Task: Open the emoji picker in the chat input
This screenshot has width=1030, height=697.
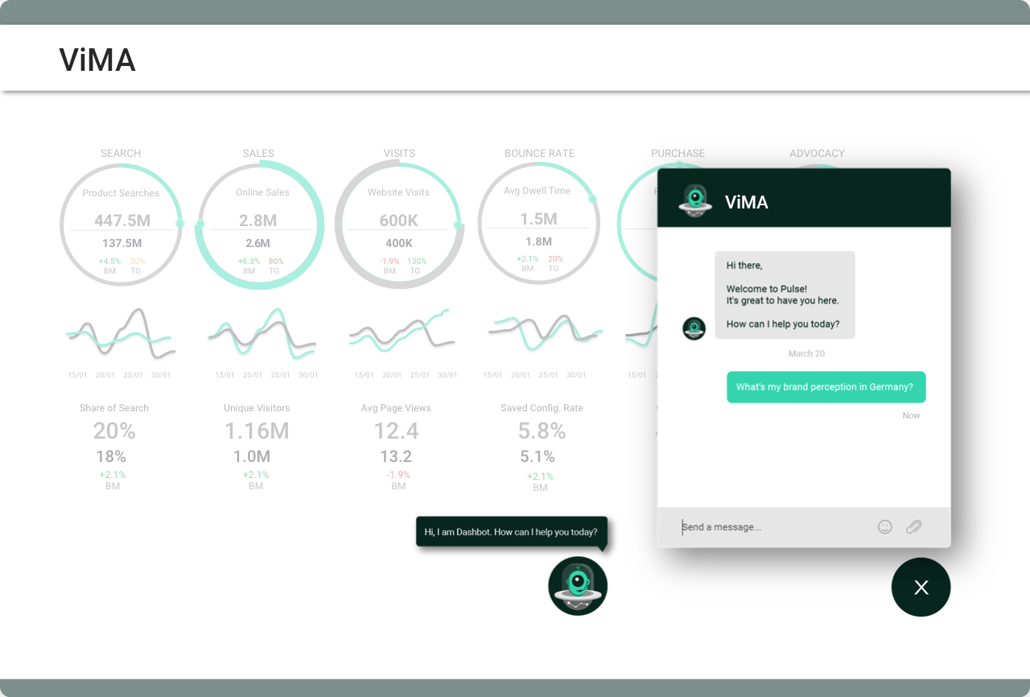Action: coord(885,526)
